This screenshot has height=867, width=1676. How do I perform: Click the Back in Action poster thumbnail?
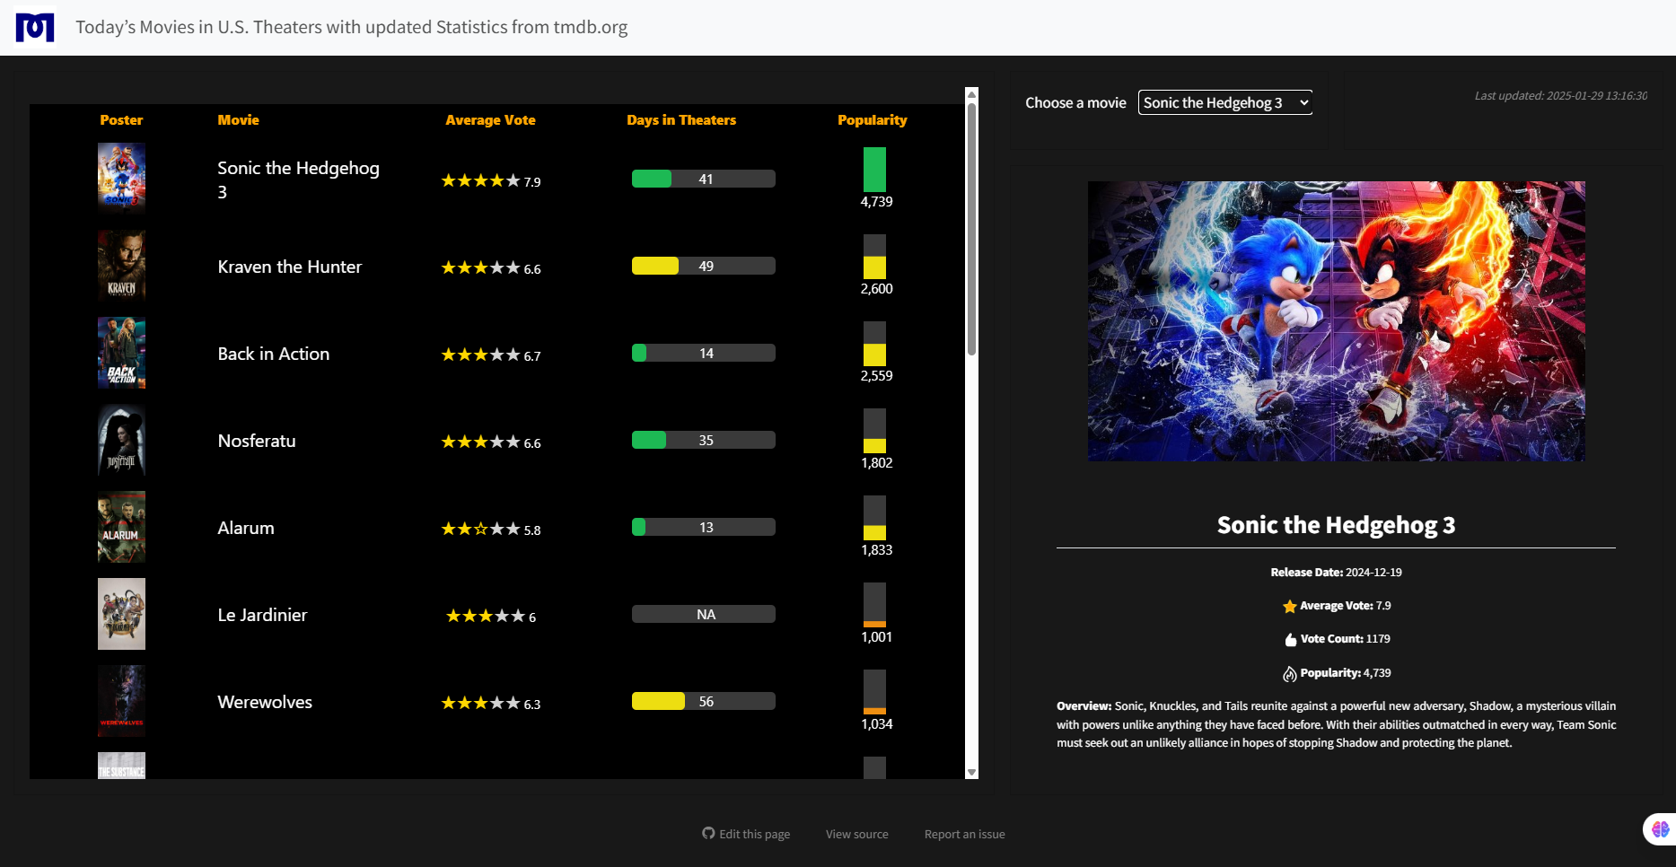[x=121, y=351]
